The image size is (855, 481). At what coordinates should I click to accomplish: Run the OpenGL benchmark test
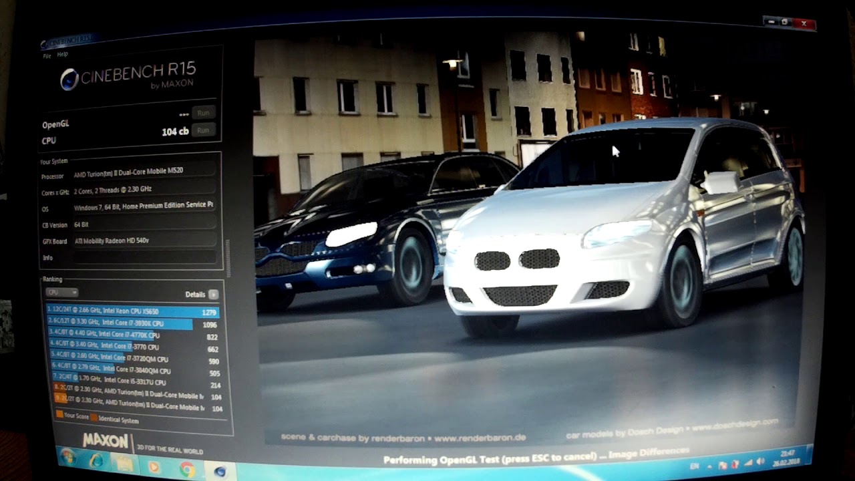[203, 113]
